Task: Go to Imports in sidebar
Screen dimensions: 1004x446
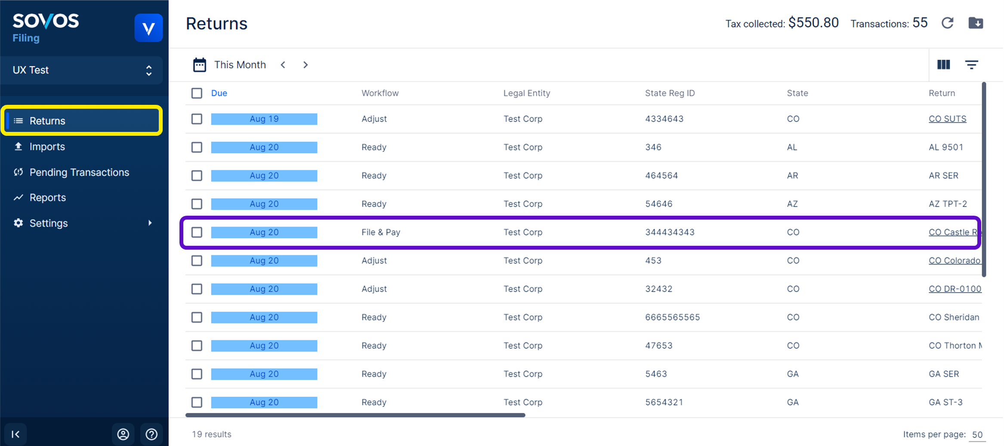Action: 47,147
